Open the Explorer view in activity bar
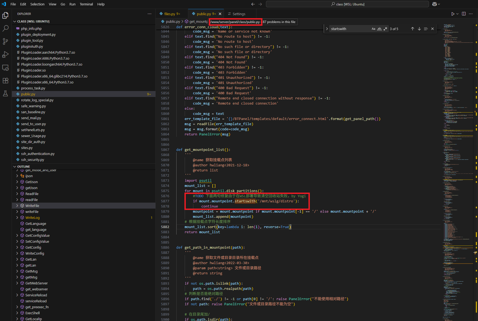The width and height of the screenshot is (478, 321). point(5,15)
